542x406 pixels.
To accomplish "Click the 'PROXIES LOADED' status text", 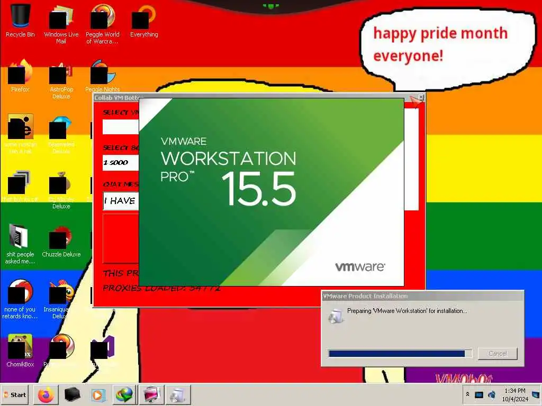I will 161,288.
